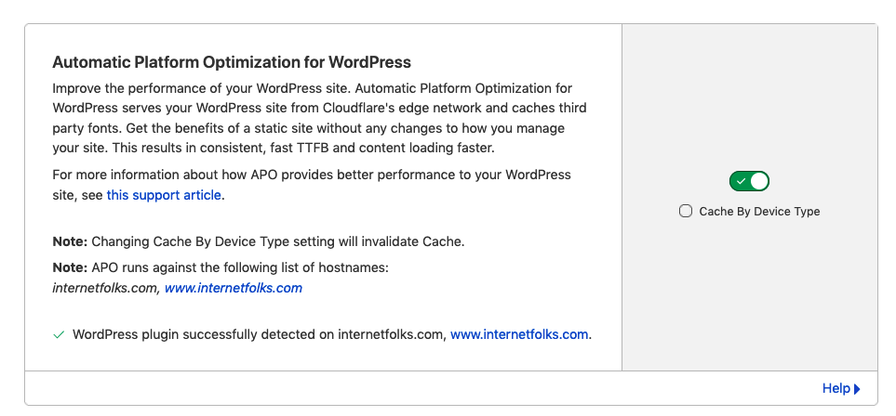Click the checkmark icon inside the toggle switch

(741, 181)
